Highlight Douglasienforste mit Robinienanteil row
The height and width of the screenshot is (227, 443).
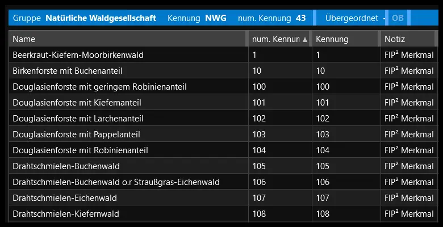(80, 150)
